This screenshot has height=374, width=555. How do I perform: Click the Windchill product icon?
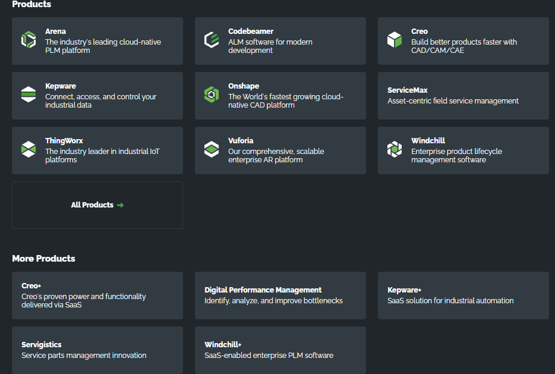click(395, 150)
